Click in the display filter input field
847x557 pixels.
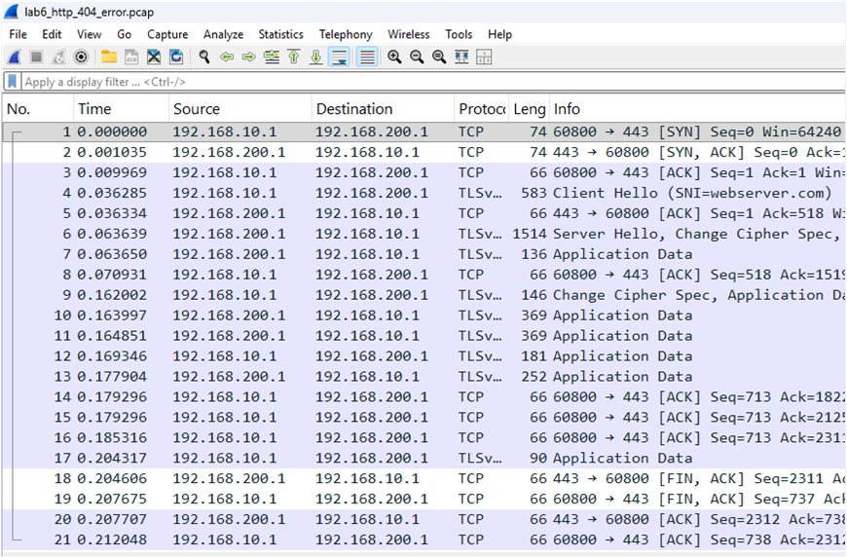[389, 83]
